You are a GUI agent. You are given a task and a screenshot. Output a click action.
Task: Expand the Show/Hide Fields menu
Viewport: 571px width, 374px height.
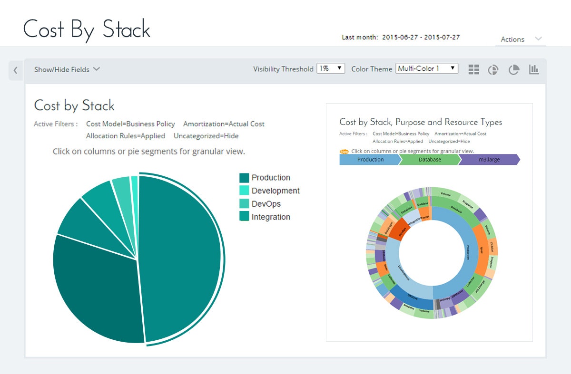(x=67, y=69)
